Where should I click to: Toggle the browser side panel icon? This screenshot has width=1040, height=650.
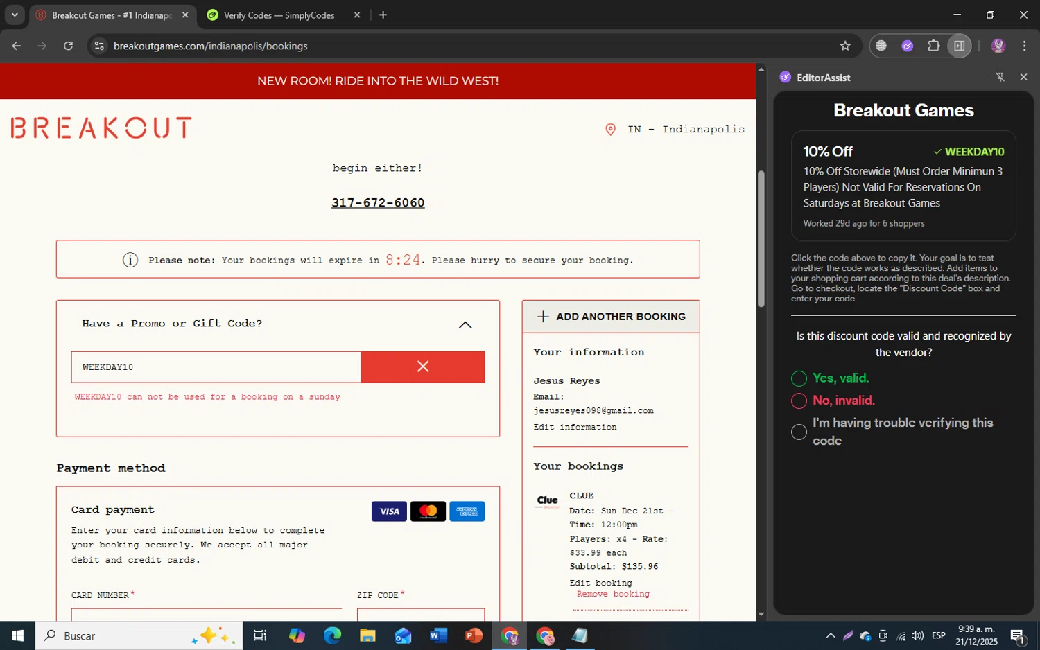[x=960, y=46]
